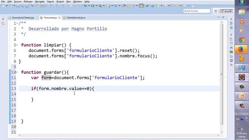The height and width of the screenshot is (140, 249).
Task: Click the 'guardar' function name
Action: pos(53,72)
